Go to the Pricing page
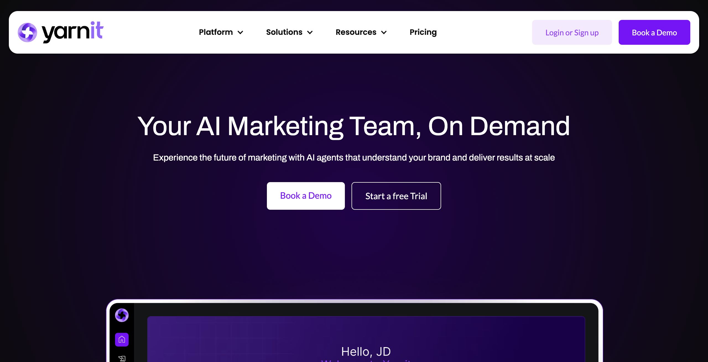Screen dimensions: 708x362 (x=423, y=32)
